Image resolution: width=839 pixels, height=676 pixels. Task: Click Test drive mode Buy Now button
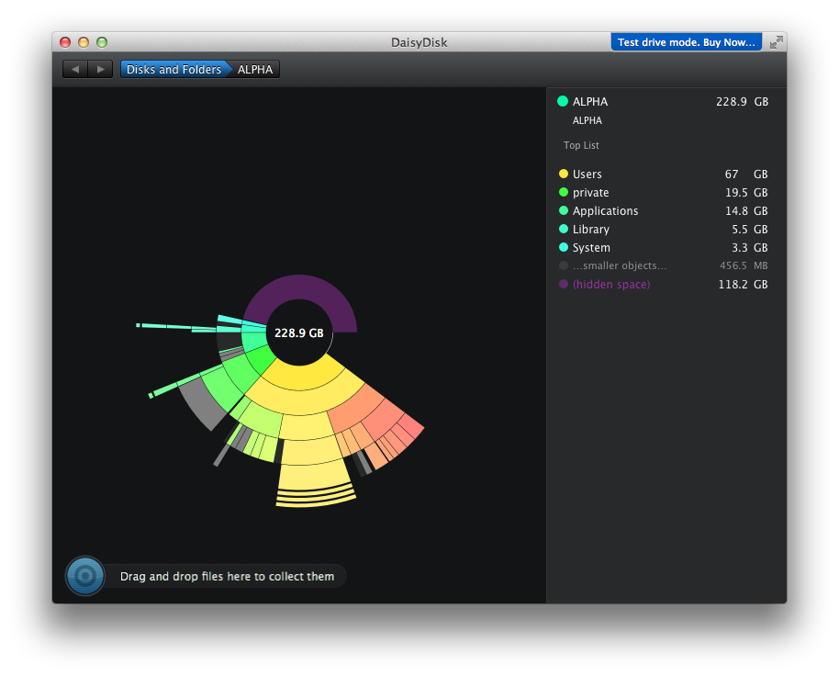[686, 42]
